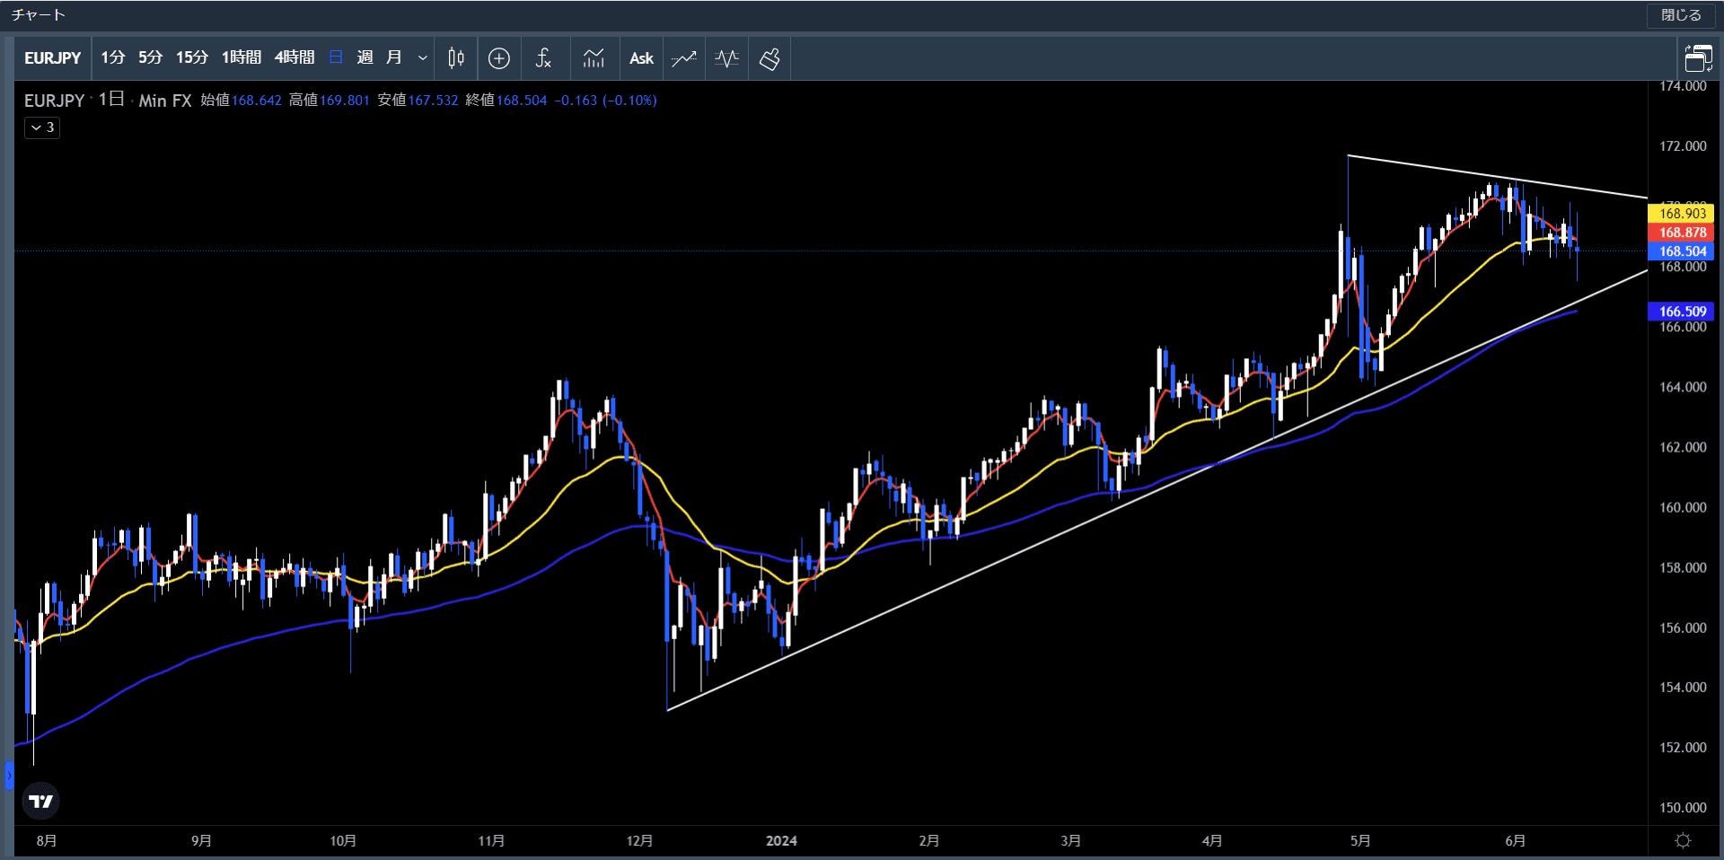This screenshot has height=860, width=1724.
Task: Switch to the 5分 timeframe
Action: [x=150, y=58]
